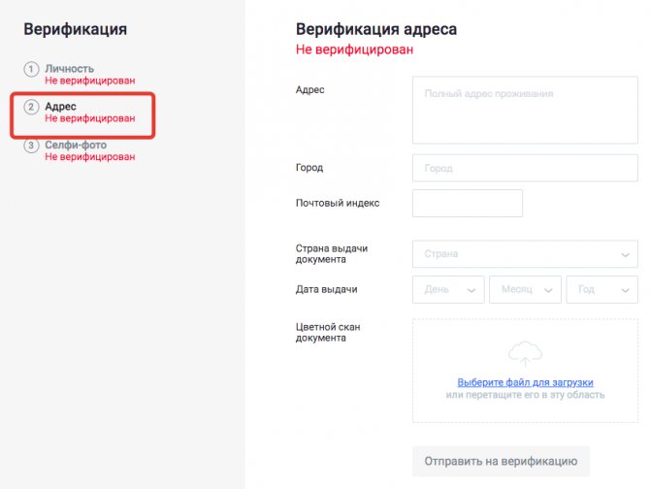Open the День day dropdown
Viewport: 650px width, 489px height.
[x=447, y=289]
